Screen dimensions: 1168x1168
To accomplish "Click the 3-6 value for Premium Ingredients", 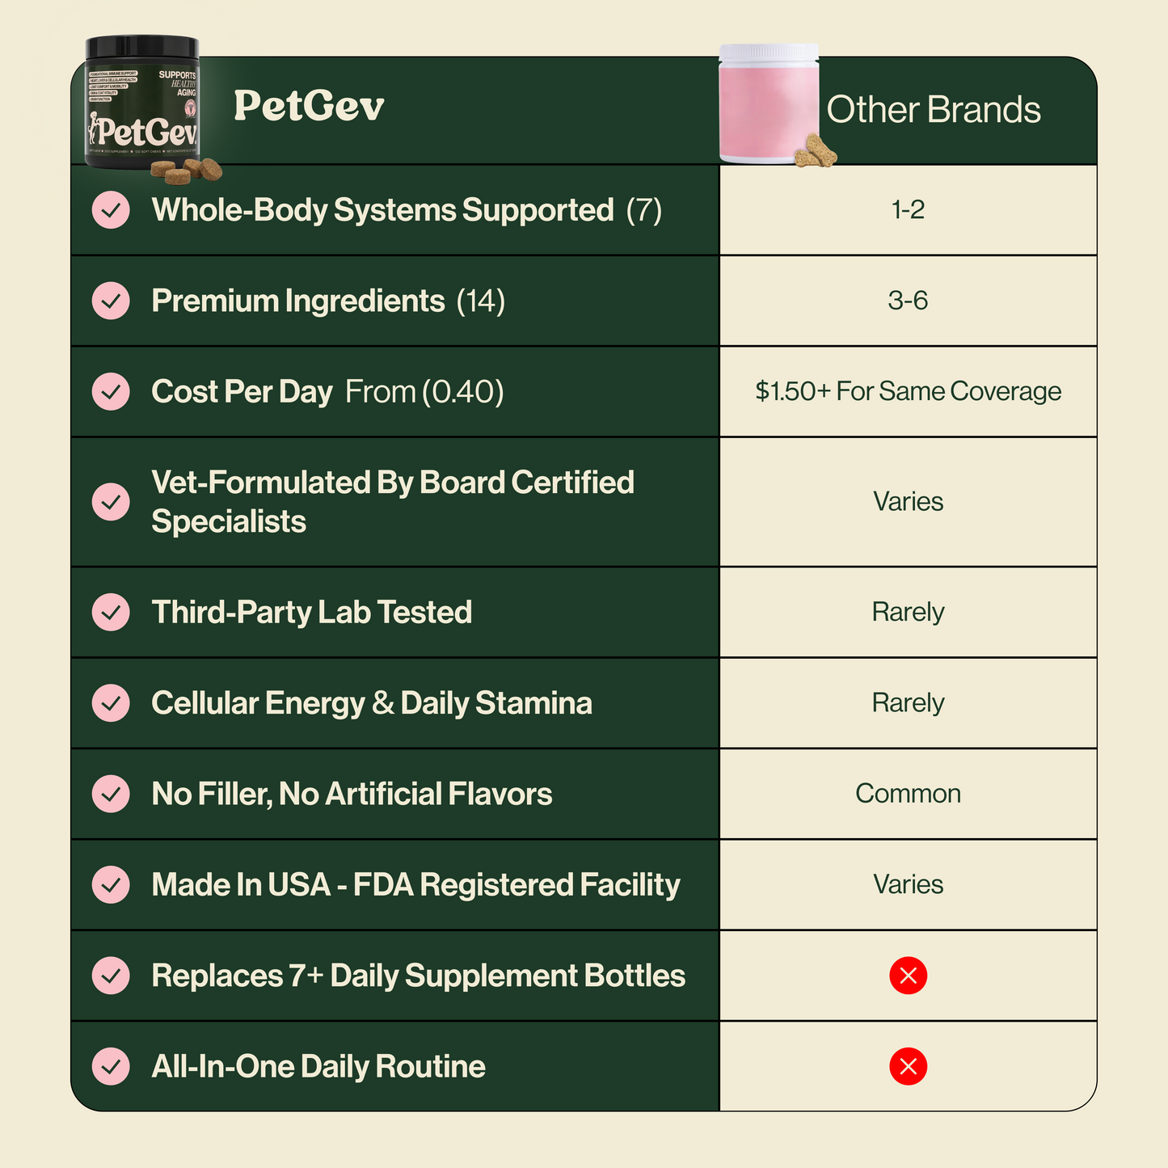I will click(908, 301).
